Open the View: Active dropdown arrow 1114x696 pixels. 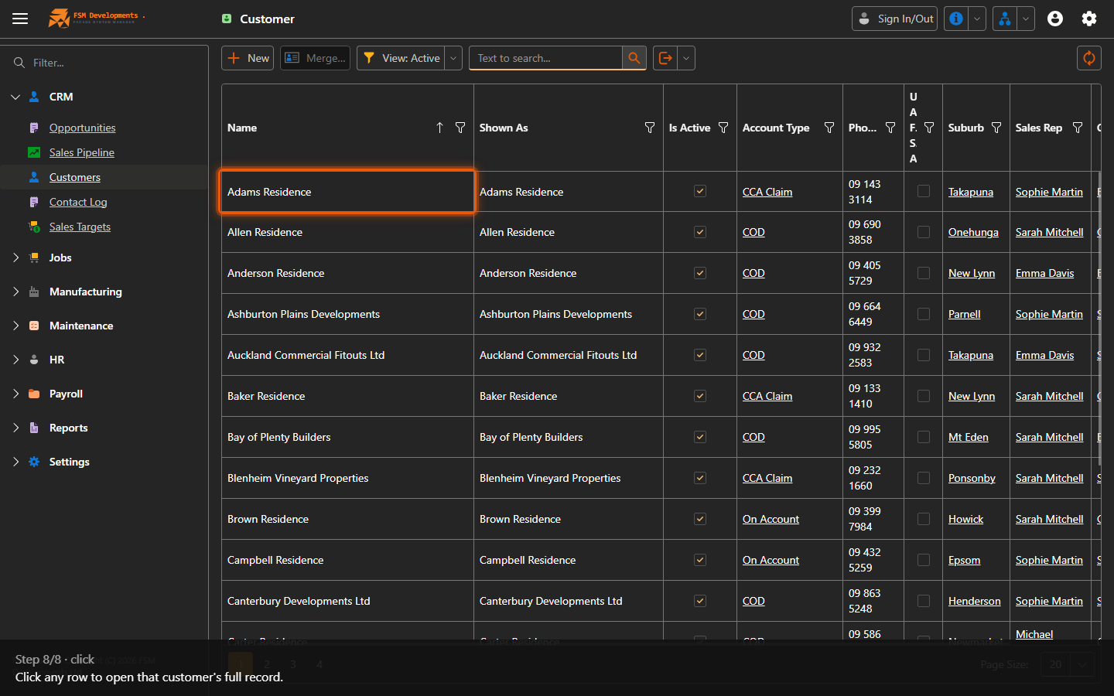click(453, 58)
